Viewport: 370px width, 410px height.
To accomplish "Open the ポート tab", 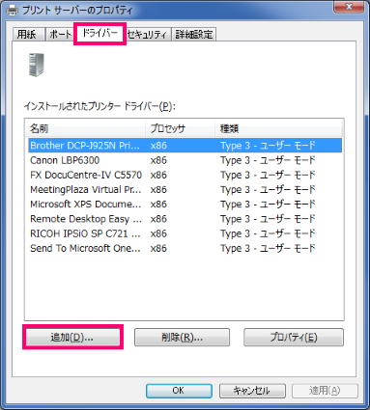I will point(60,34).
